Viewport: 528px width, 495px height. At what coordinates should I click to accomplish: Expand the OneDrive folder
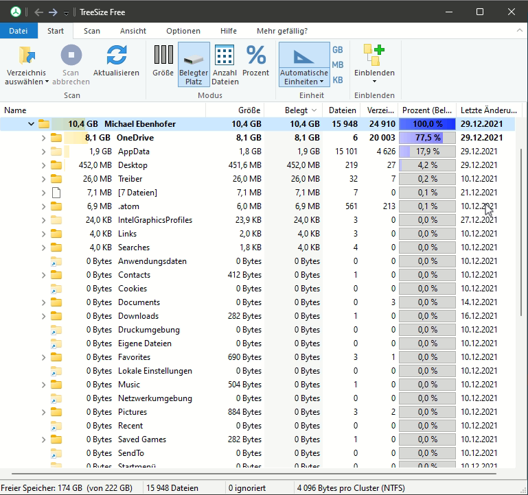(43, 138)
